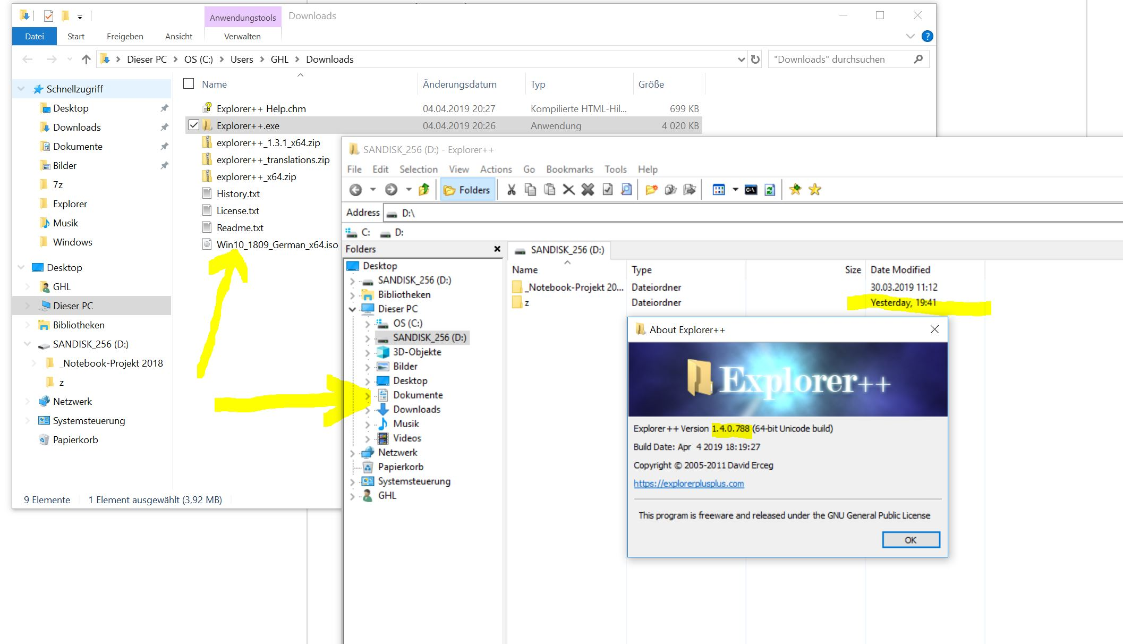The height and width of the screenshot is (644, 1123).
Task: Click the Search magnifier icon in Explorer++ toolbar
Action: pos(626,190)
